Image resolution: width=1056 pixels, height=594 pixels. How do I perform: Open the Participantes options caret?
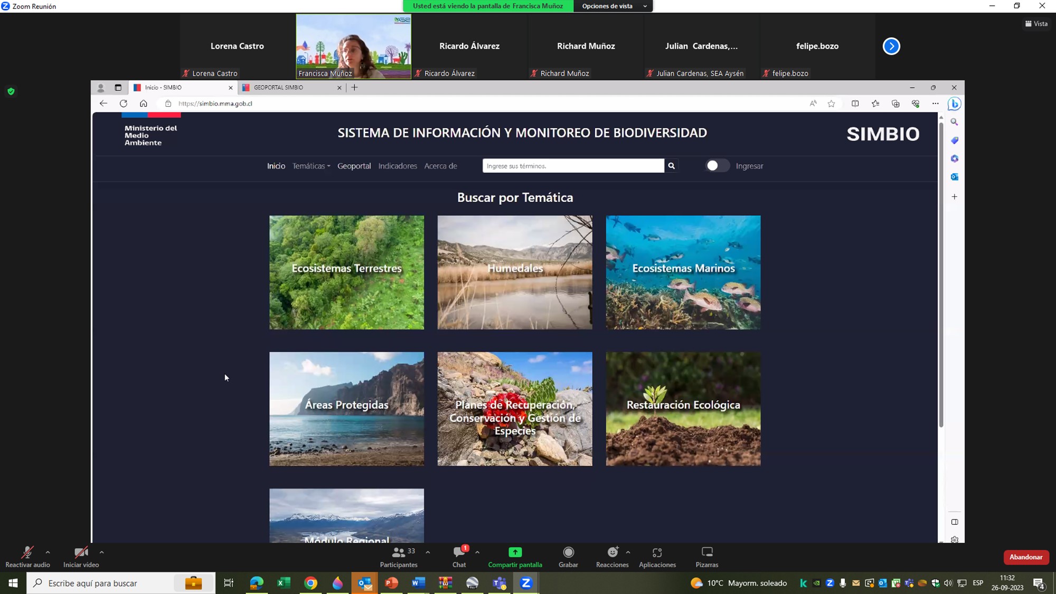pos(428,552)
